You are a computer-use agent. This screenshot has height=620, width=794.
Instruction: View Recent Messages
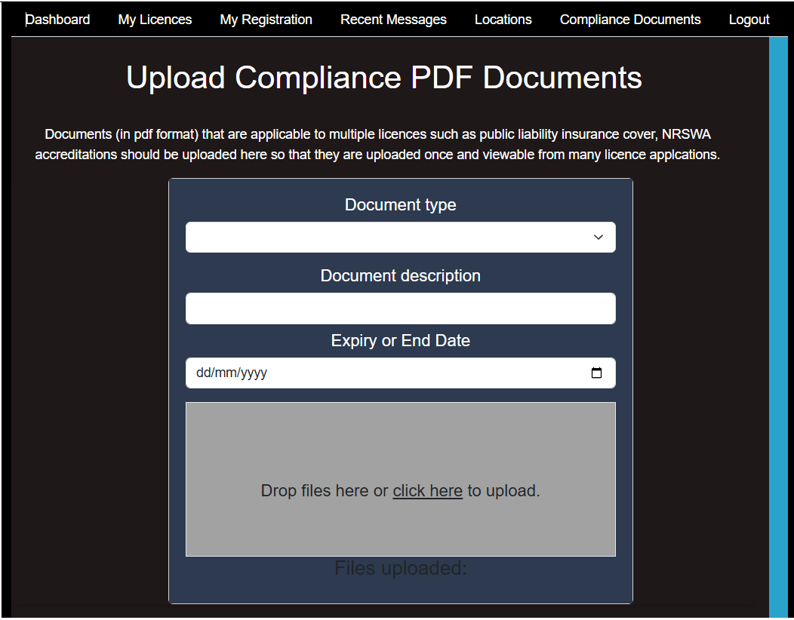[393, 20]
